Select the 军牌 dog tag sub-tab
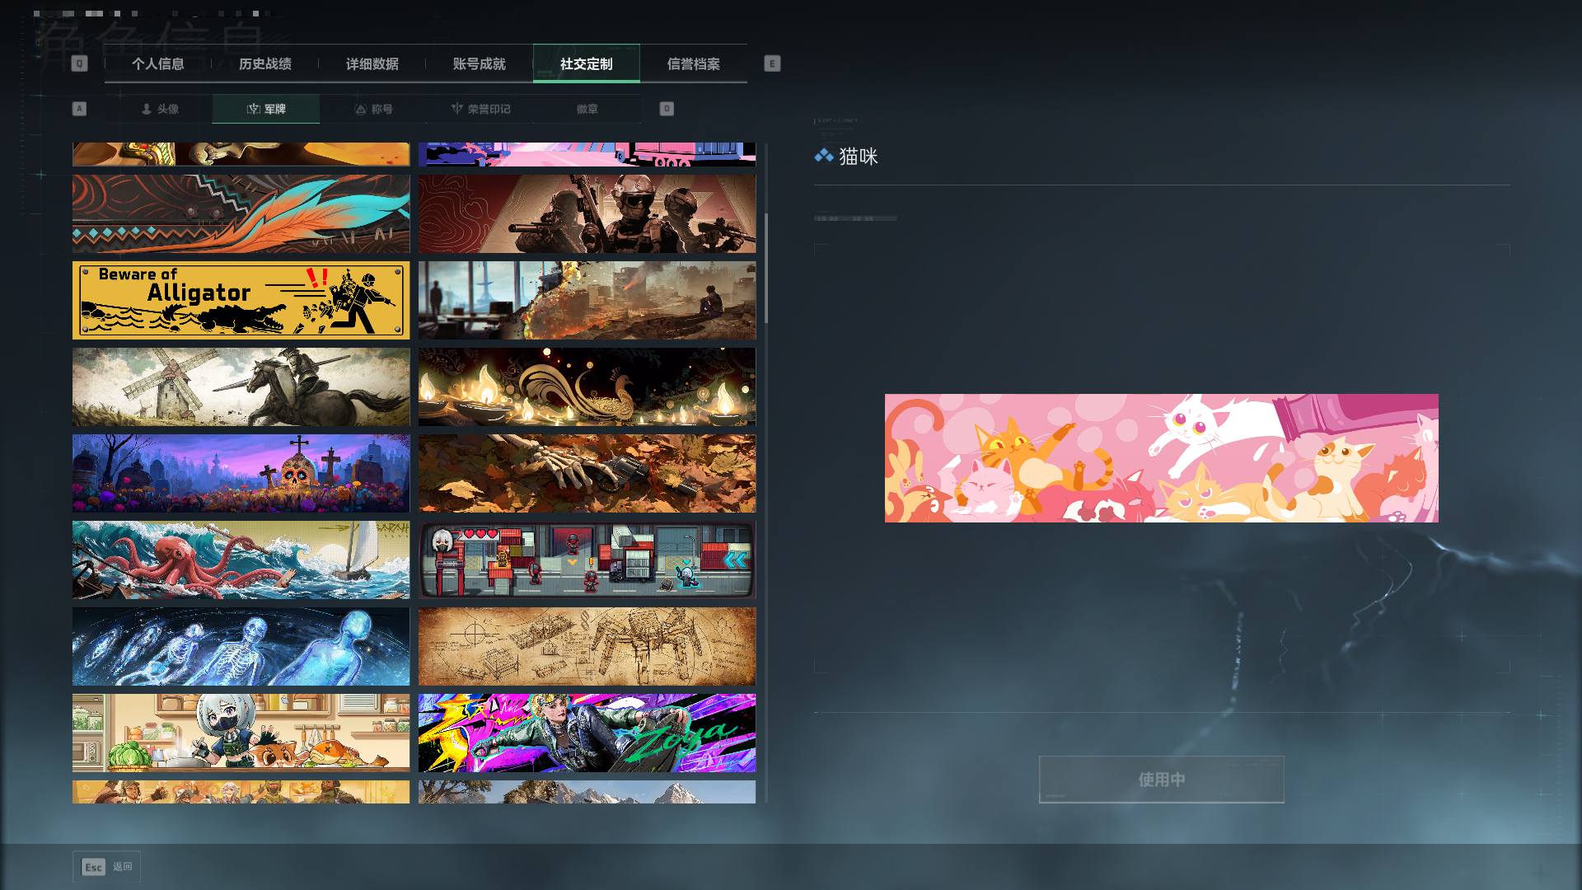The width and height of the screenshot is (1582, 890). coord(266,109)
